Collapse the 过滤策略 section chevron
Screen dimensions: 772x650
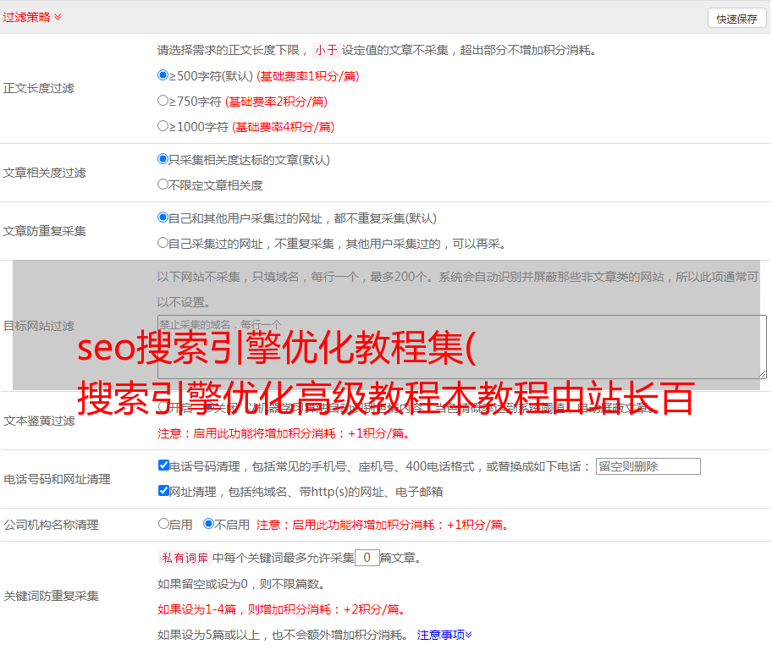click(58, 17)
